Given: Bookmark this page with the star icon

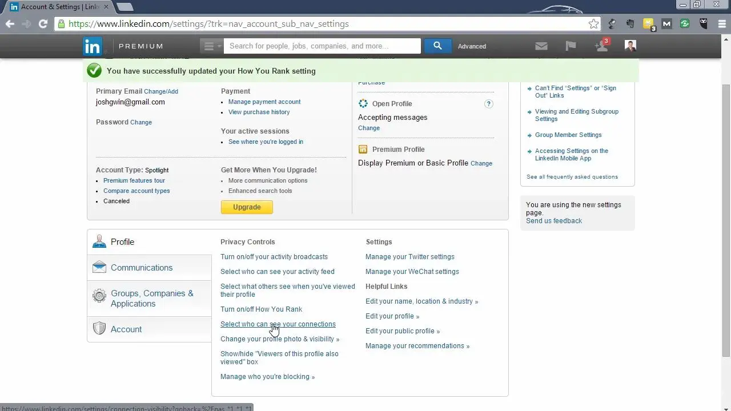Looking at the screenshot, I should click(593, 24).
